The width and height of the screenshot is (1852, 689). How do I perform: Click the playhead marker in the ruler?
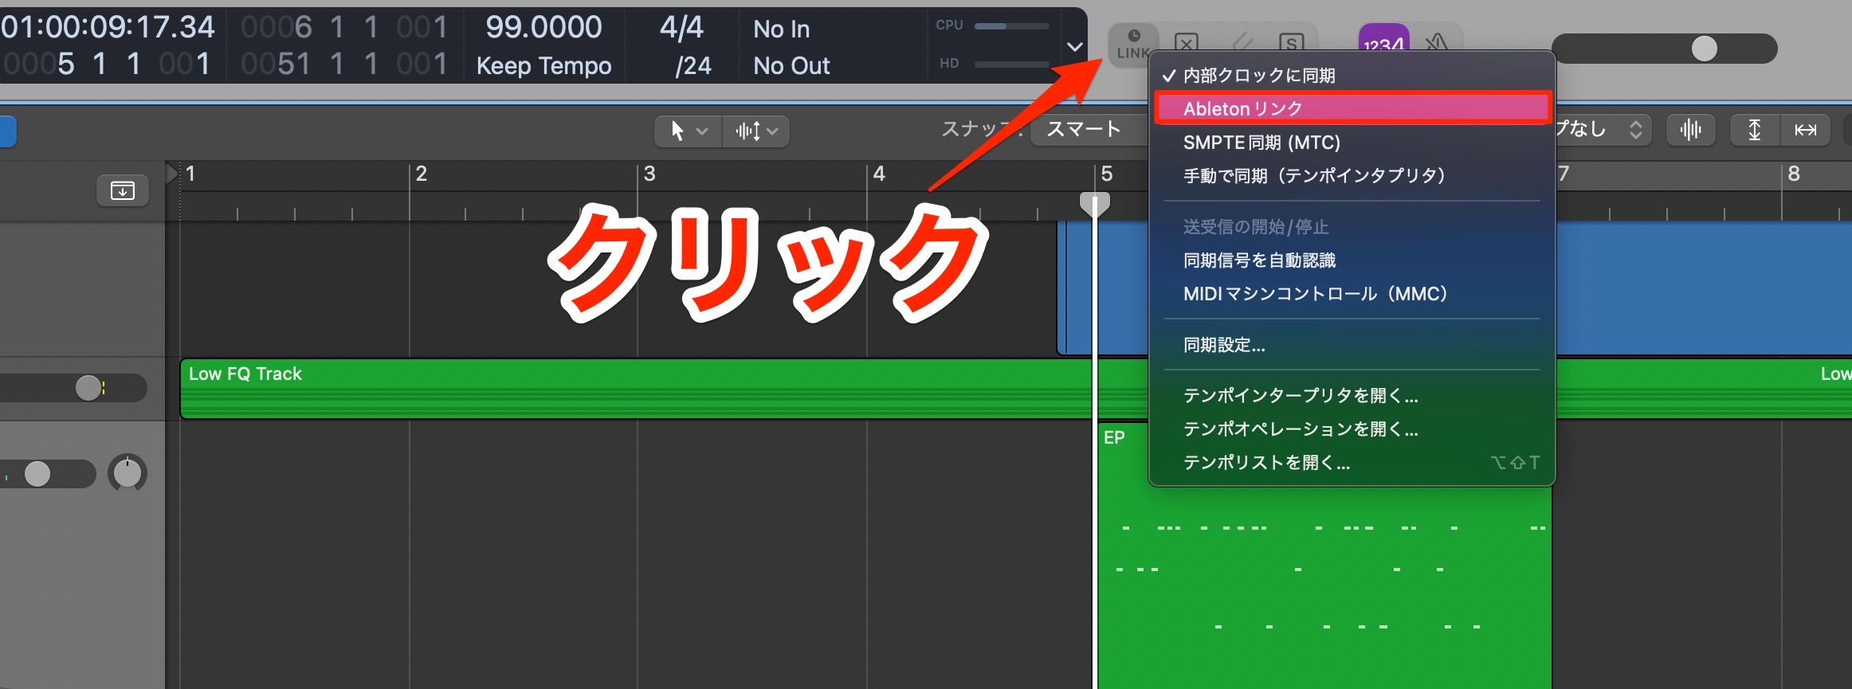click(x=1094, y=203)
